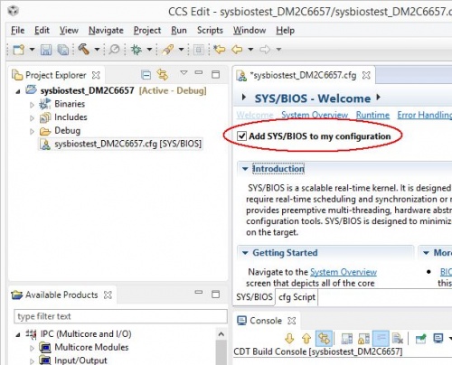Open the Help menu
This screenshot has width=452, height=365.
point(286,31)
